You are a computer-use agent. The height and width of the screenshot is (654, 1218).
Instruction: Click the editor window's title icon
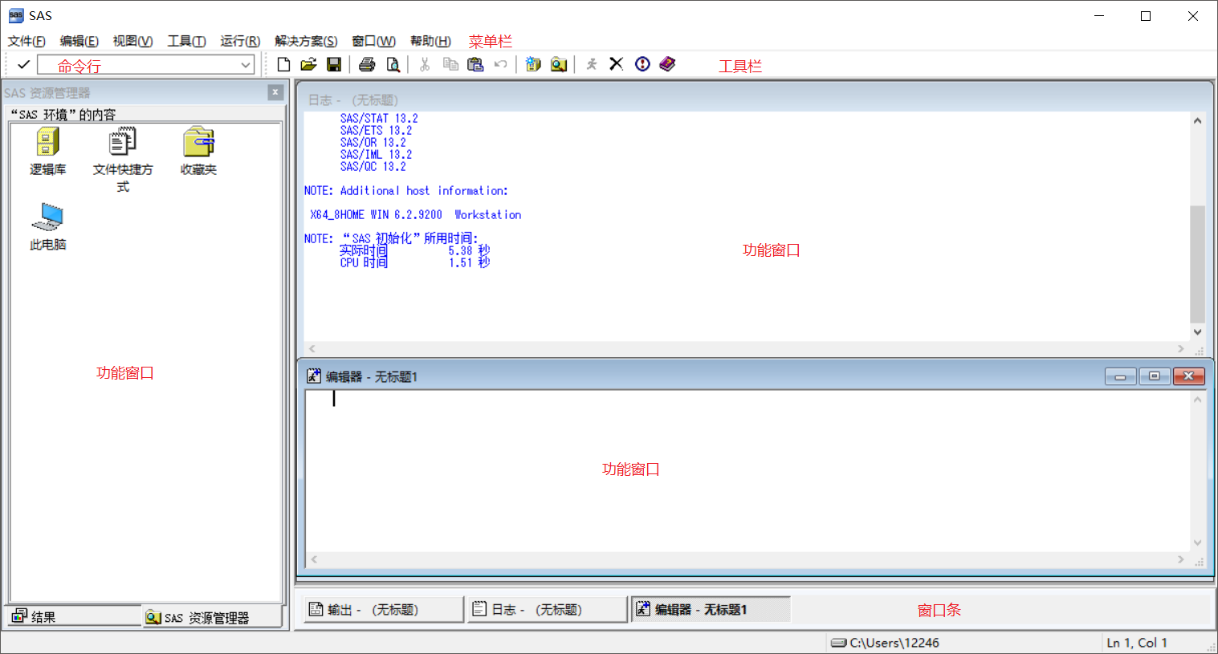[x=314, y=376]
